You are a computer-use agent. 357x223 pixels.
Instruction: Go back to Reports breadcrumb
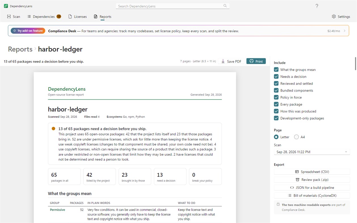20,49
